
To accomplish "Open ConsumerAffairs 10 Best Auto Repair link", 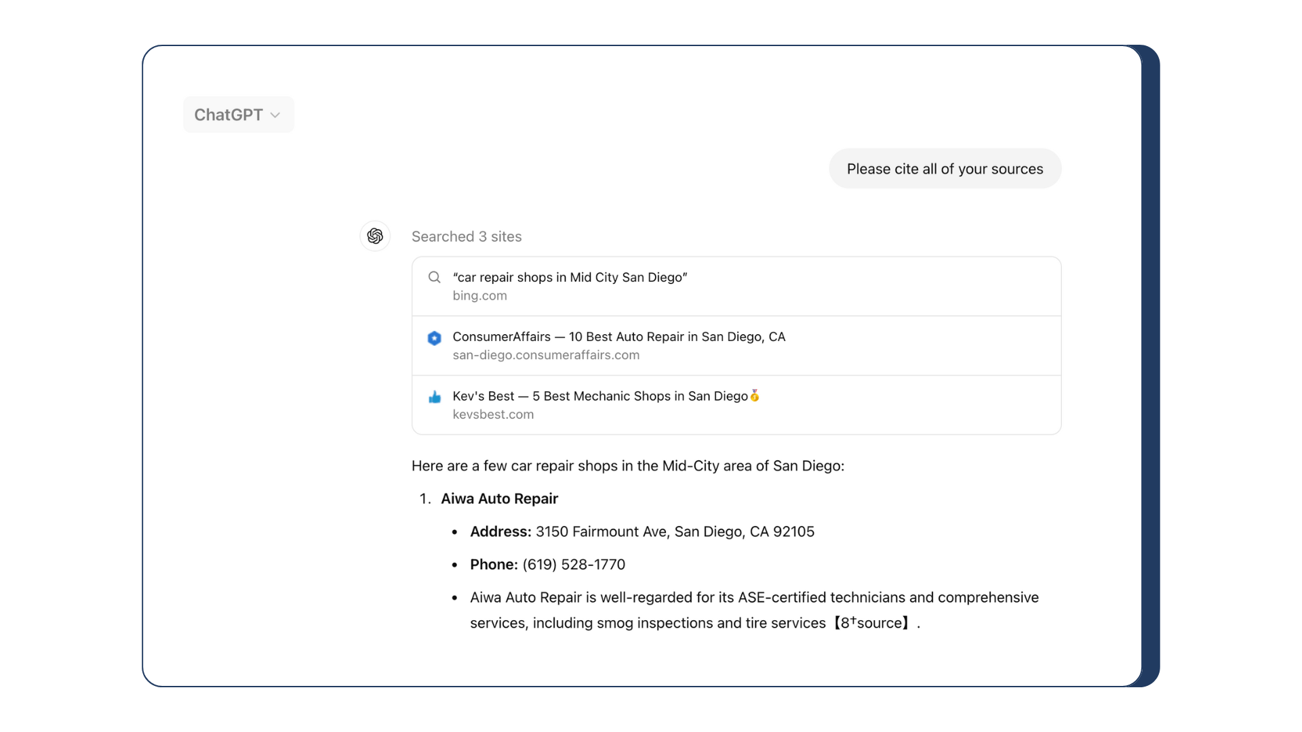I will tap(618, 337).
